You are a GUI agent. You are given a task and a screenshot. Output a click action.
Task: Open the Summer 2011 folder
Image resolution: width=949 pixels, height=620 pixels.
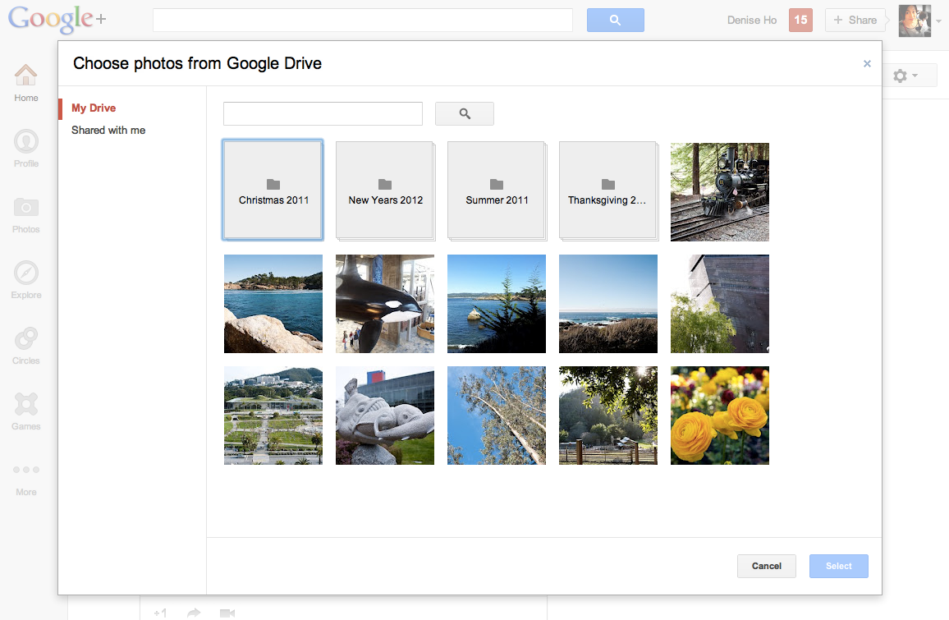point(497,191)
